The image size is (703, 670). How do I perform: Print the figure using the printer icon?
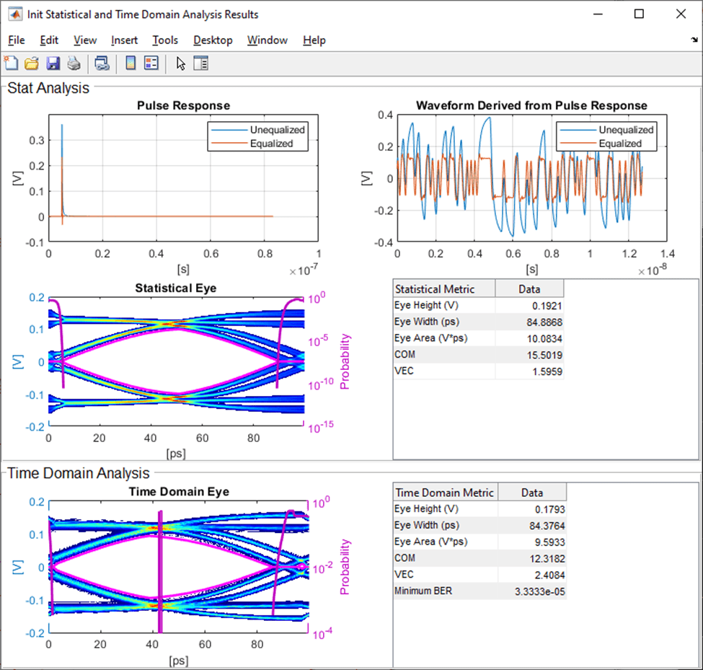74,64
